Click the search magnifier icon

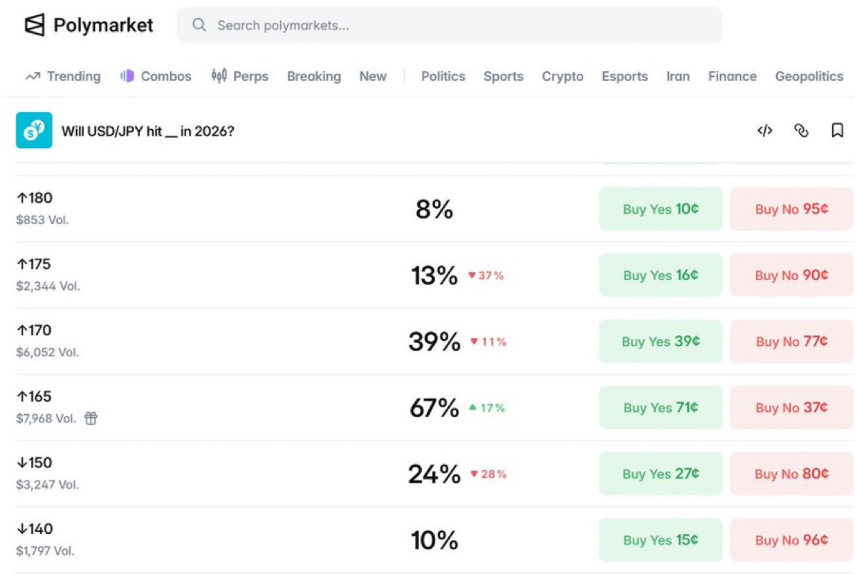click(199, 26)
